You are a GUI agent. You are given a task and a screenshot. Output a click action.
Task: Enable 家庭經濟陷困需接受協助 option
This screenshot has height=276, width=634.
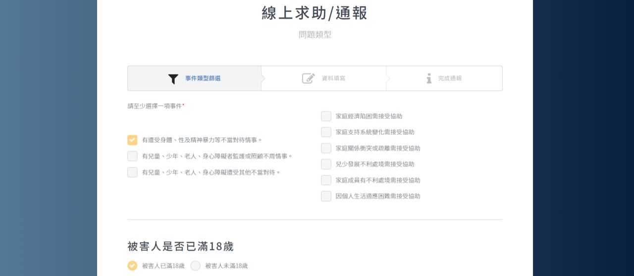pyautogui.click(x=326, y=116)
